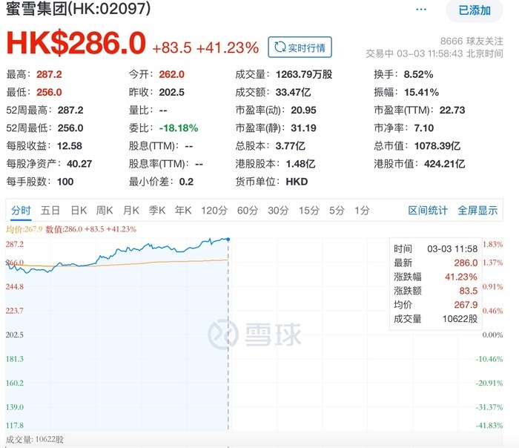Click the 市净率 value 7.10

tap(423, 128)
